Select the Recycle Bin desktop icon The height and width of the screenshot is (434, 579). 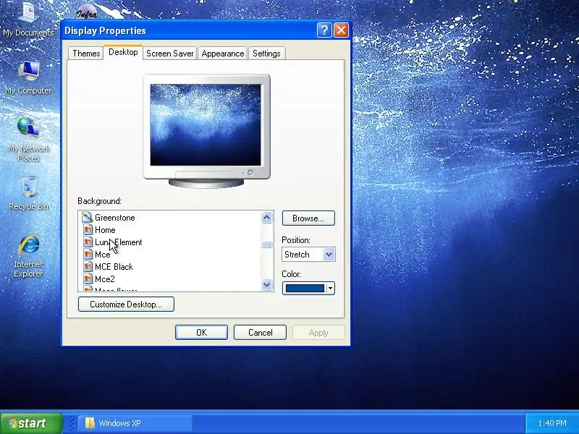(x=28, y=192)
